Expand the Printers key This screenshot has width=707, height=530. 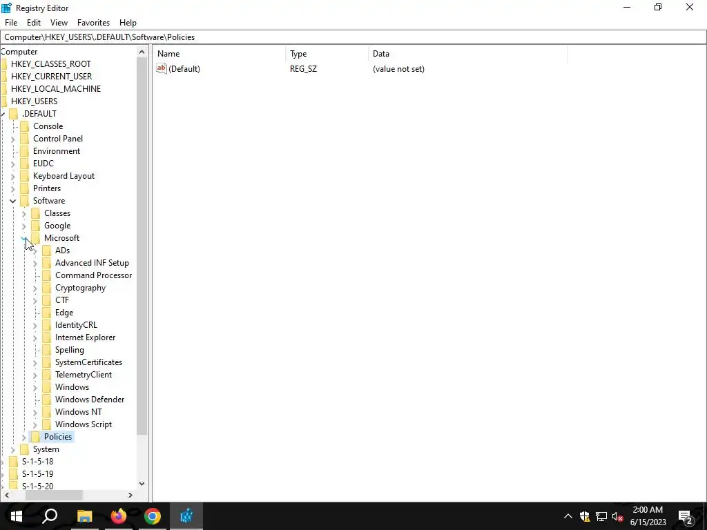[13, 188]
